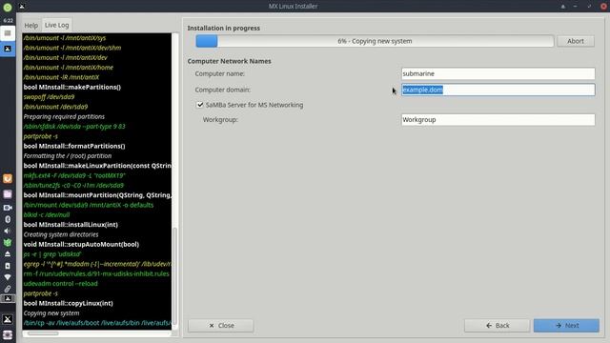The width and height of the screenshot is (610, 343).
Task: Click the video camera icon in the panel
Action: coord(8,208)
